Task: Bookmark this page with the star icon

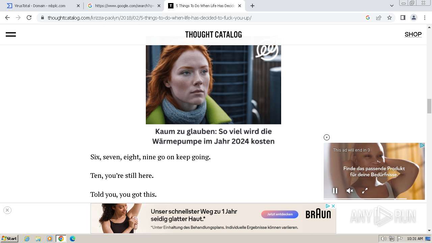Action: [389, 18]
